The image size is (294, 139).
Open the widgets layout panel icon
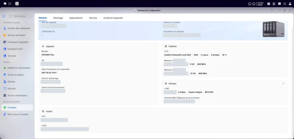pos(269,4)
